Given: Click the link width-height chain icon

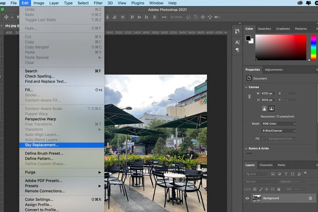Looking at the screenshot, I should 249,96.
